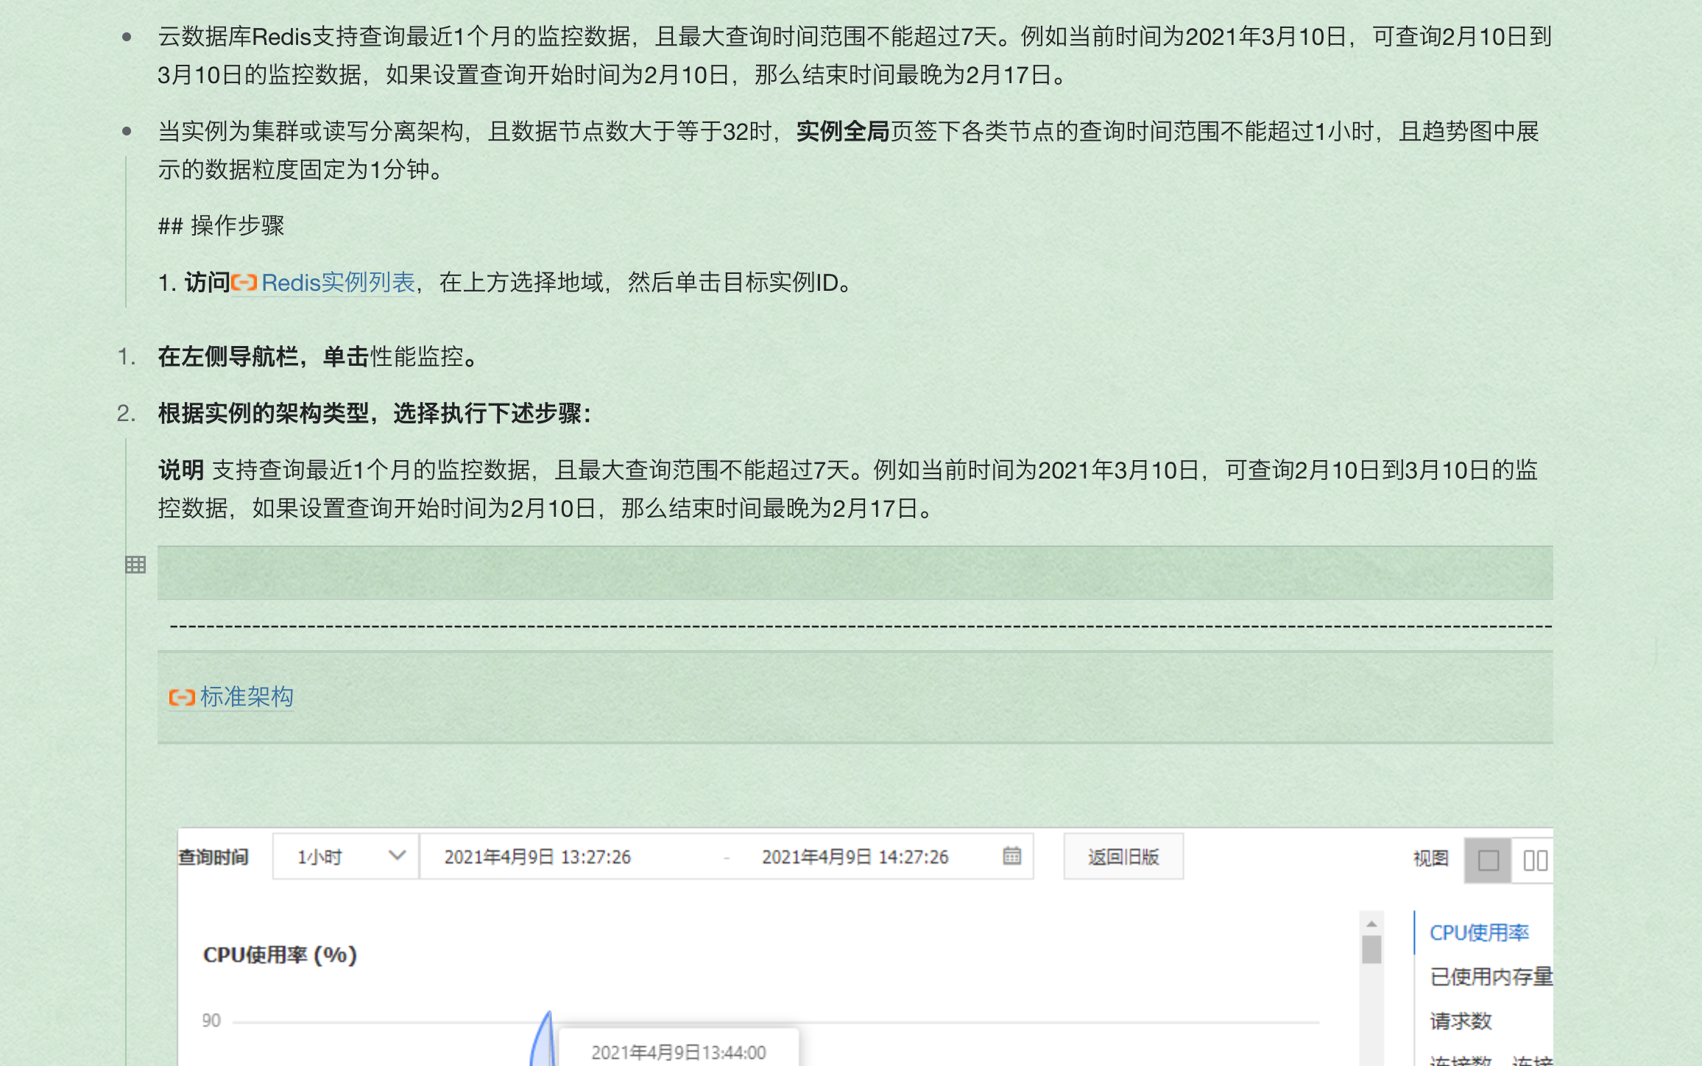1702x1066 pixels.
Task: Click the end time 14:27:26 field
Action: coord(855,857)
